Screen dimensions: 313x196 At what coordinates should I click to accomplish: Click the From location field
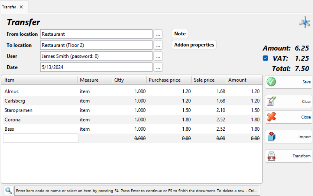tap(96, 34)
